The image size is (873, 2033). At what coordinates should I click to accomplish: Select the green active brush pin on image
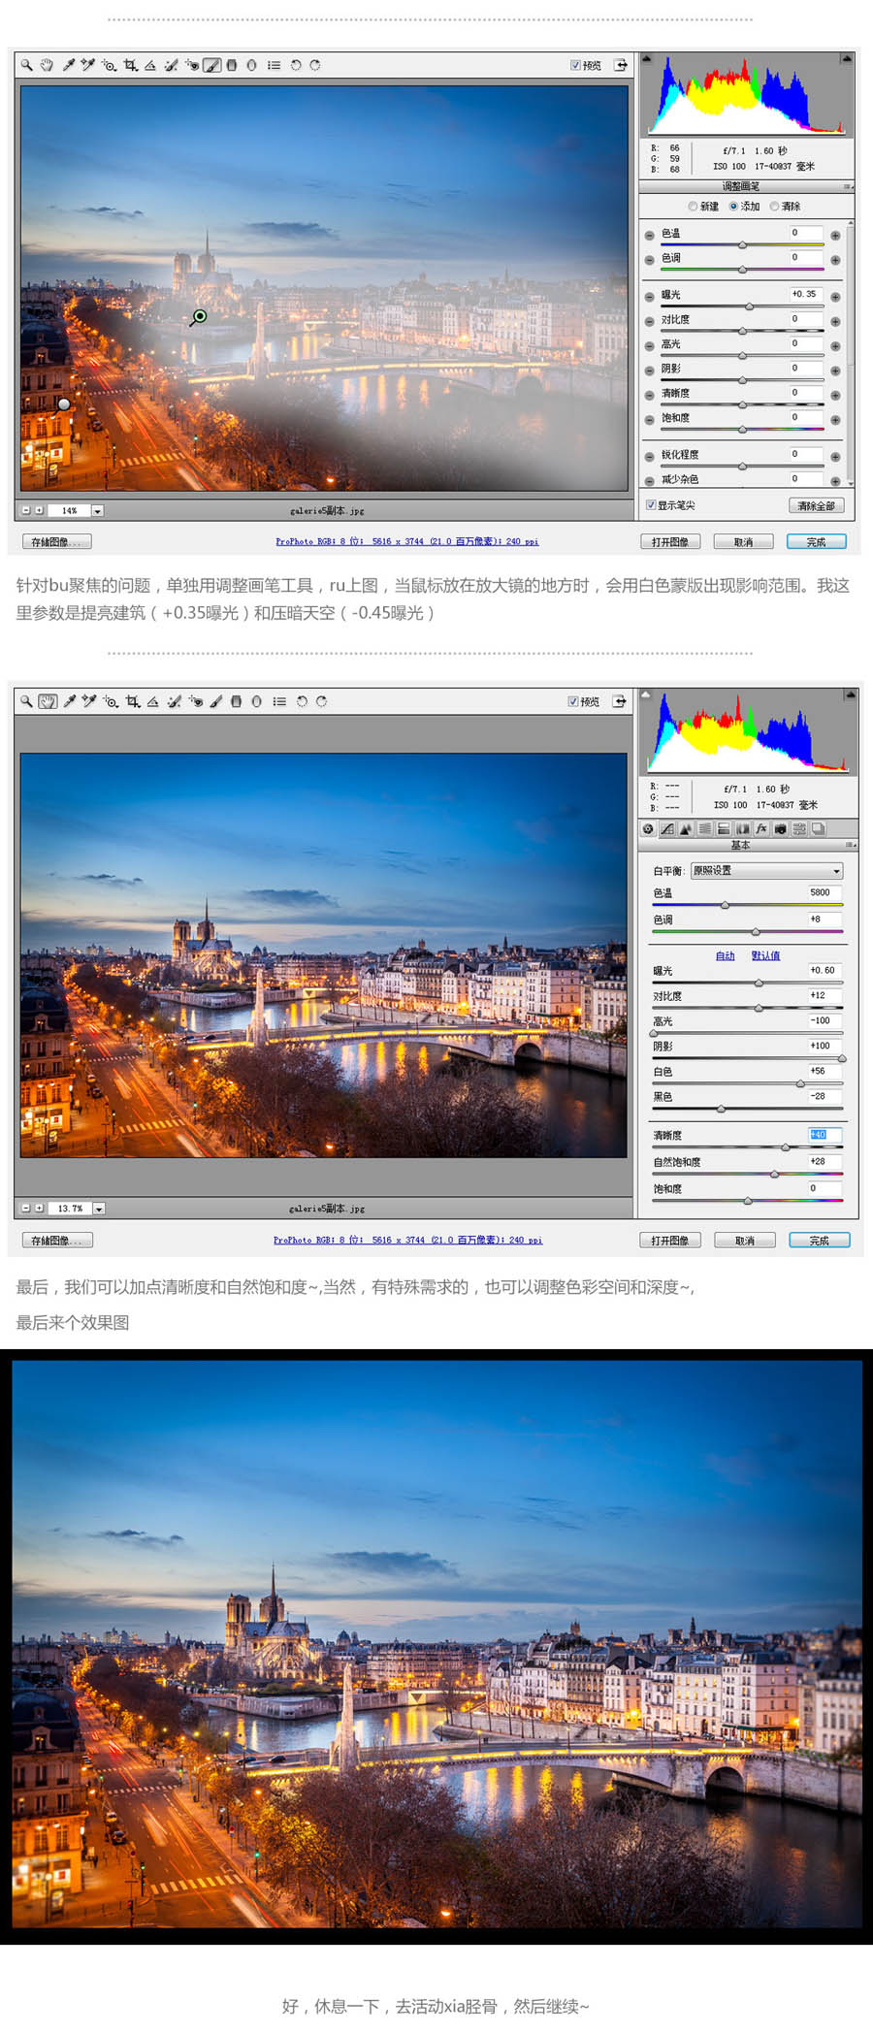[x=199, y=316]
